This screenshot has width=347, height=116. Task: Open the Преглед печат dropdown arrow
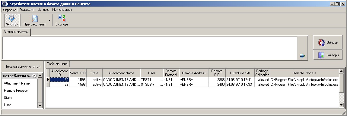pyautogui.click(x=49, y=20)
